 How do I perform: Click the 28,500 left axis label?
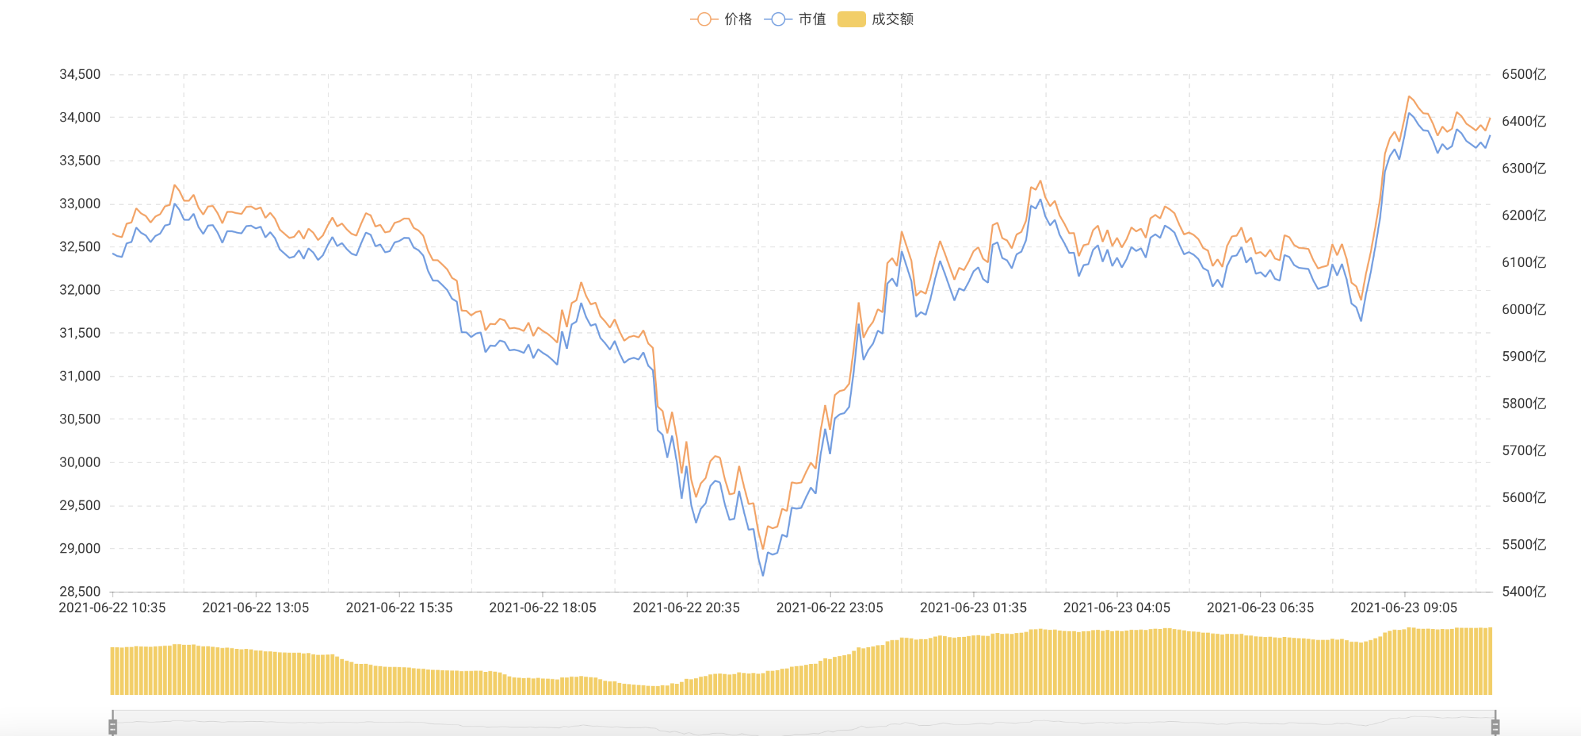80,592
